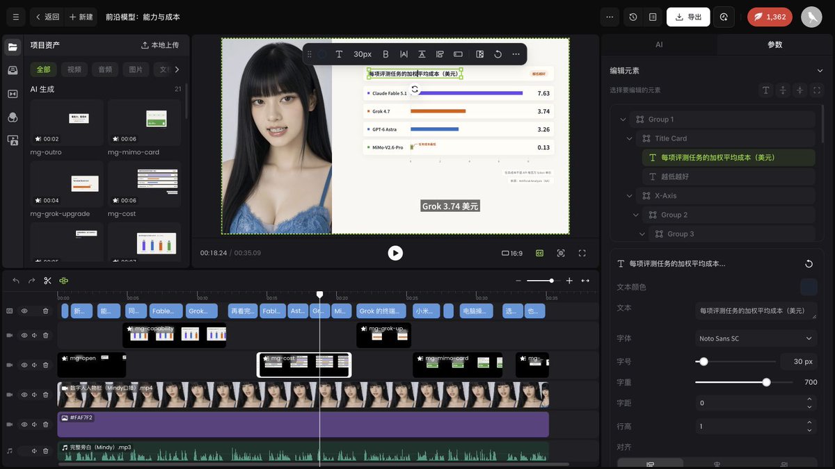Select the 图片 asset filter tab
The image size is (835, 469).
(136, 69)
